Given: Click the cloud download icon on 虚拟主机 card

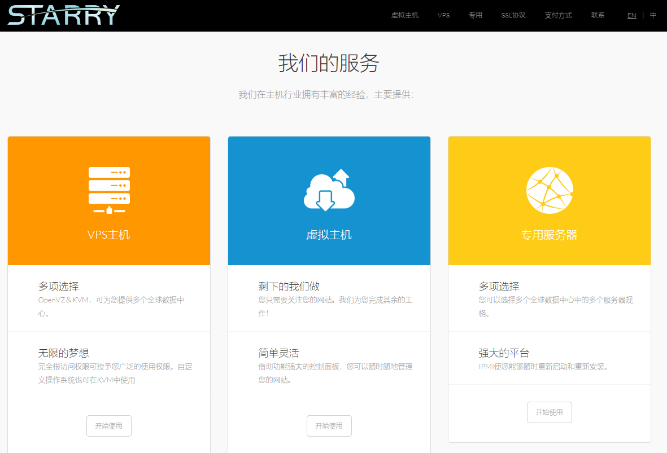Looking at the screenshot, I should [329, 190].
